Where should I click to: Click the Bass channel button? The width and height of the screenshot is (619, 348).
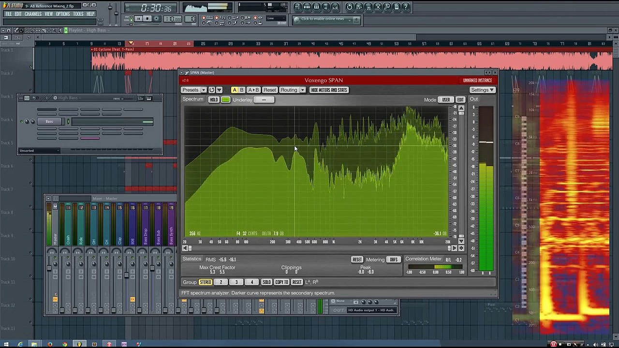(x=49, y=121)
